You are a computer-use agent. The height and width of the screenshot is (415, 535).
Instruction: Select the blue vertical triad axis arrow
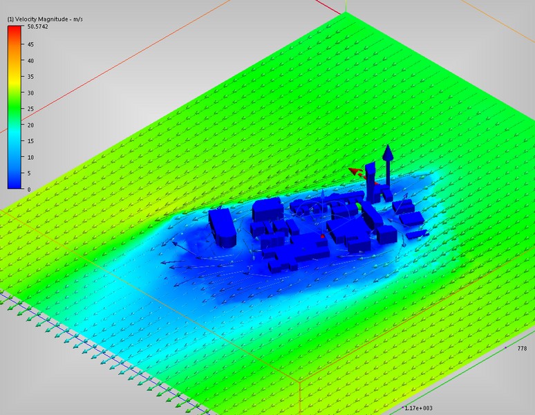click(x=388, y=165)
